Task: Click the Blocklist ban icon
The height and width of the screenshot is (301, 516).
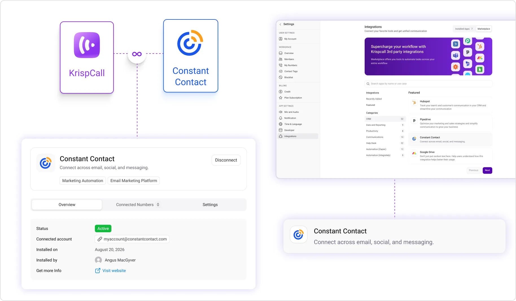Action: [281, 77]
